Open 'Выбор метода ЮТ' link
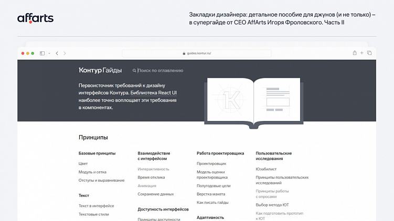This screenshot has height=221, width=394. (x=272, y=205)
